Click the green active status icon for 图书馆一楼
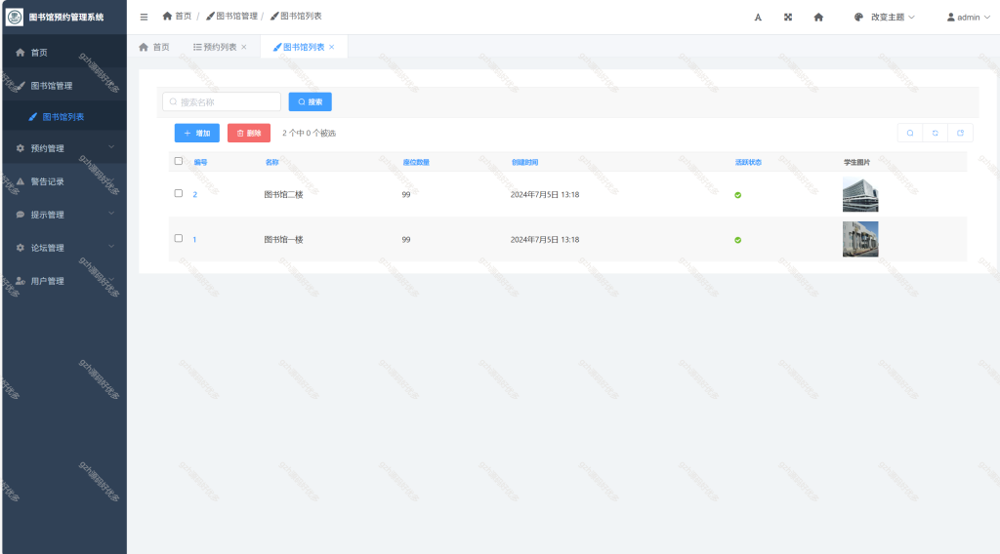1000x554 pixels. (x=738, y=240)
